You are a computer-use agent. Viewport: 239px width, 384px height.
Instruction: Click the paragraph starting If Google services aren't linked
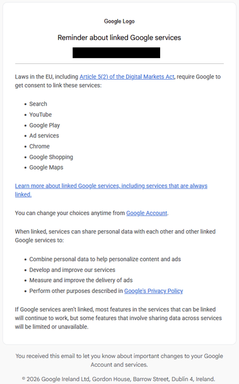[x=119, y=318]
